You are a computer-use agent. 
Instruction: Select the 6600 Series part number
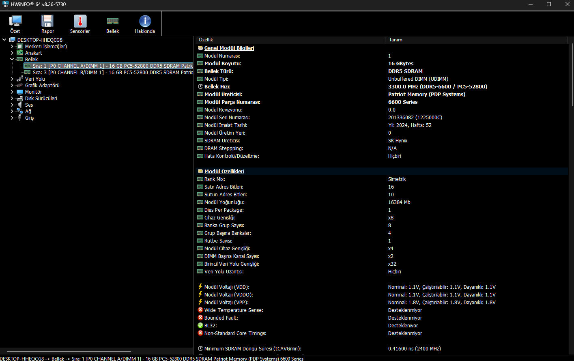[403, 102]
